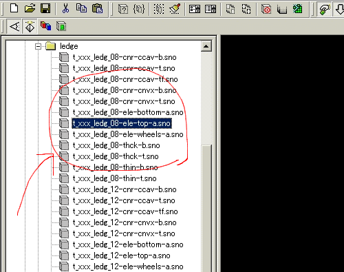The image size is (344, 272).
Task: Click the paintbrush toolbar icon
Action: [175, 9]
